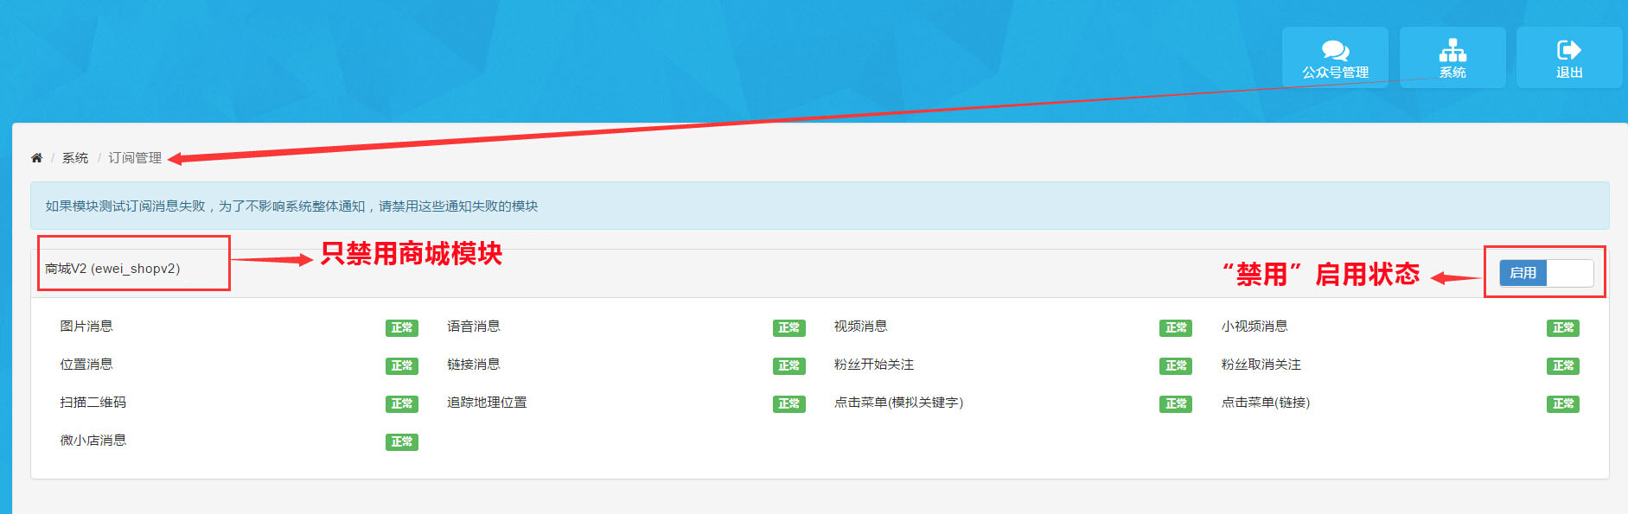1628x514 pixels.
Task: Click 正常 badge beside 粉丝取消关注
Action: [1562, 365]
